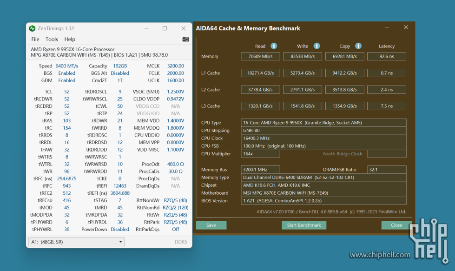This screenshot has height=271, width=455.
Task: Click Memory Type Dual Channel DDR5-6400 field
Action: coord(323,177)
